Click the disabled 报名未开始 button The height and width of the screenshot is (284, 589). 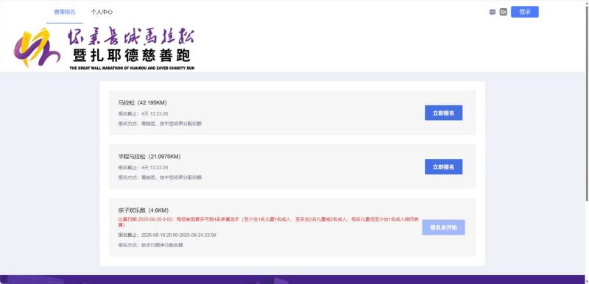pyautogui.click(x=444, y=227)
